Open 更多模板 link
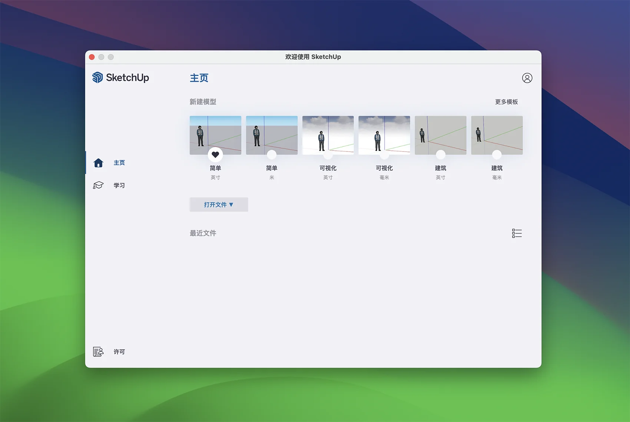The image size is (630, 422). (x=506, y=102)
